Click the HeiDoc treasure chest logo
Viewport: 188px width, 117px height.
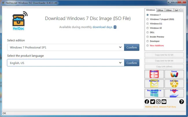20,21
